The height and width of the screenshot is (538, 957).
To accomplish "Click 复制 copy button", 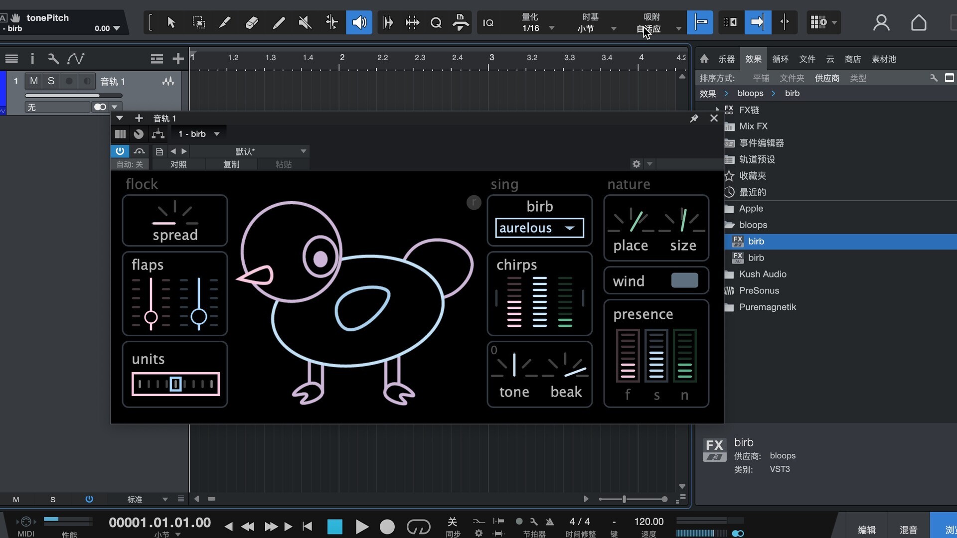I will point(231,164).
